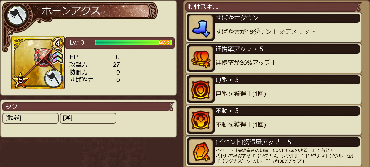Open the 無敵・5 skill title bar
The width and height of the screenshot is (370, 167).
coord(287,80)
